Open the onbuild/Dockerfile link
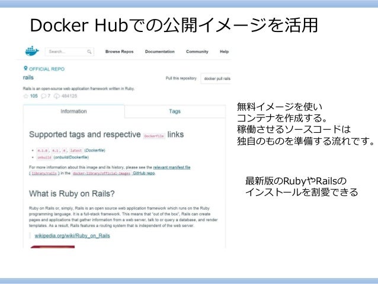 point(71,157)
